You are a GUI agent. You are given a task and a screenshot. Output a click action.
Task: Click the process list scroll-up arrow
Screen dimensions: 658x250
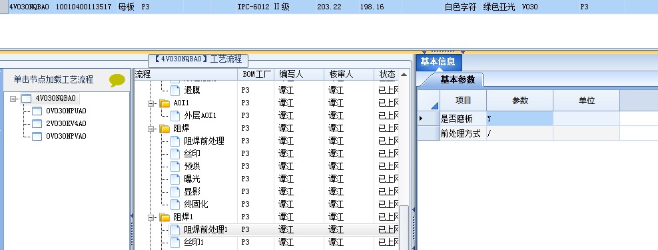coord(404,75)
